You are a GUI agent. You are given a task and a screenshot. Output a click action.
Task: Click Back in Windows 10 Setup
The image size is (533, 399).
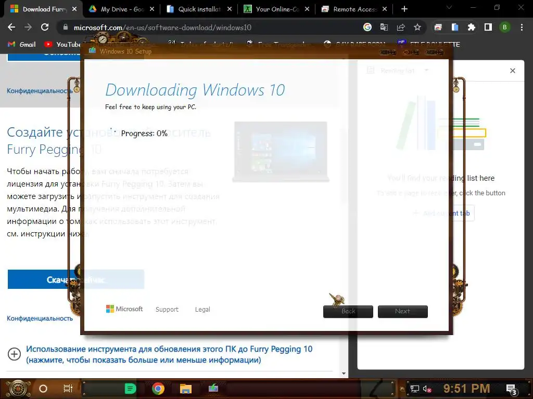(348, 312)
